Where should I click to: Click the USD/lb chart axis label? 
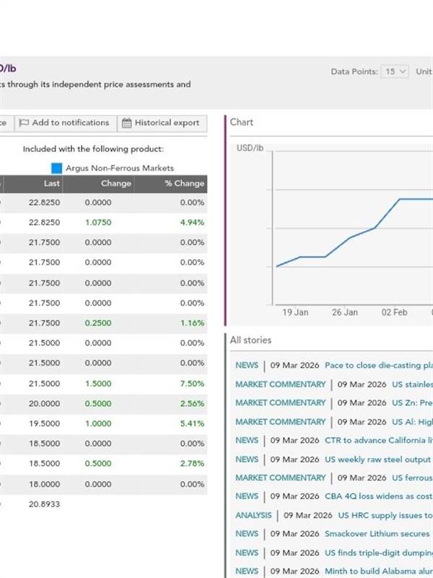(x=250, y=148)
